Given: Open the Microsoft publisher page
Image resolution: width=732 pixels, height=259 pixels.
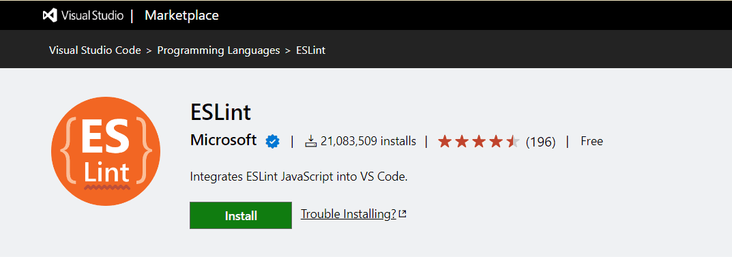Looking at the screenshot, I should (x=223, y=140).
